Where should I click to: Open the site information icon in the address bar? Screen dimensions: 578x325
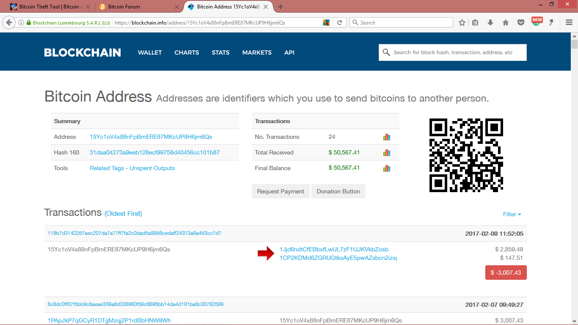pyautogui.click(x=21, y=23)
